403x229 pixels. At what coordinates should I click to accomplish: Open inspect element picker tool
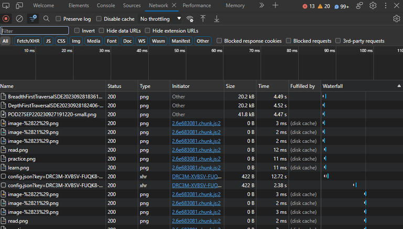point(6,5)
